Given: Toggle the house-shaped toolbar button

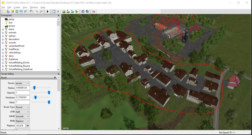Looking at the screenshot, I should pos(53,11).
